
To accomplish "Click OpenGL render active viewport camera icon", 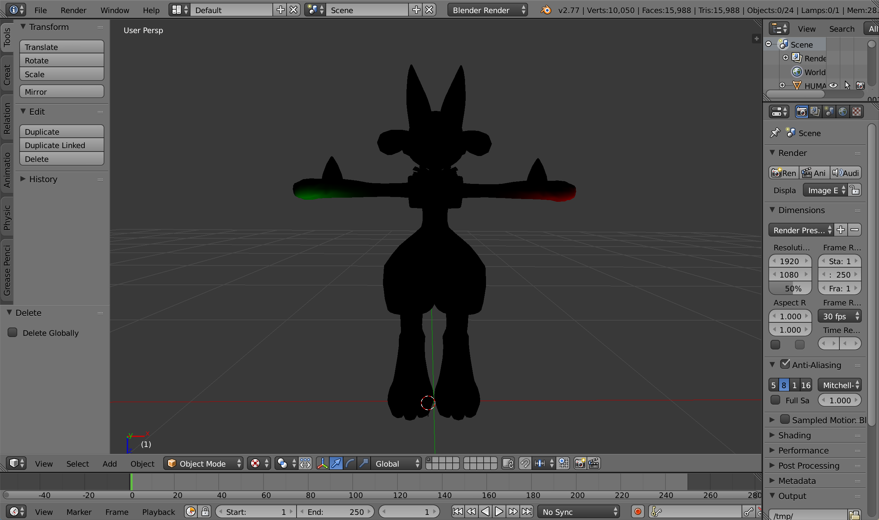I will pyautogui.click(x=580, y=463).
